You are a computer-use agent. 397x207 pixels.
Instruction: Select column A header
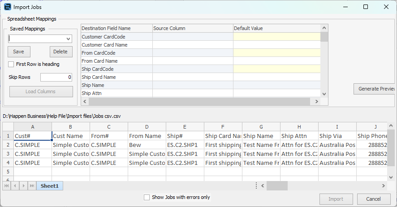pyautogui.click(x=33, y=127)
